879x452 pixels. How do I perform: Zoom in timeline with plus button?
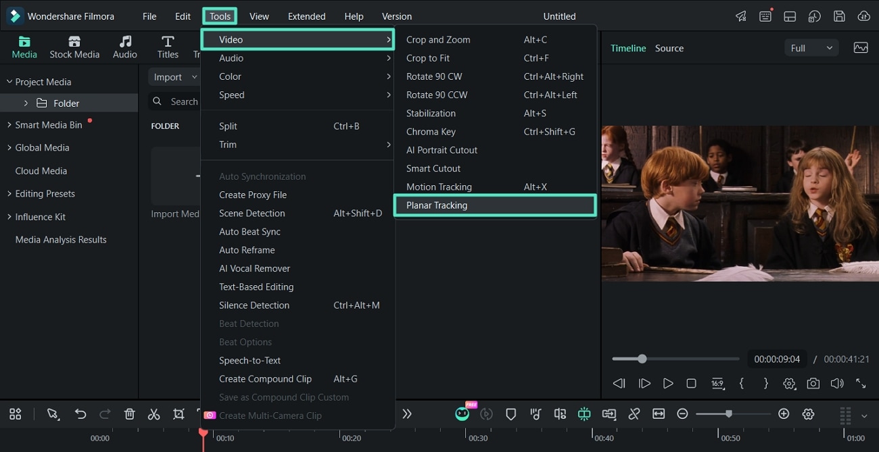click(x=784, y=414)
